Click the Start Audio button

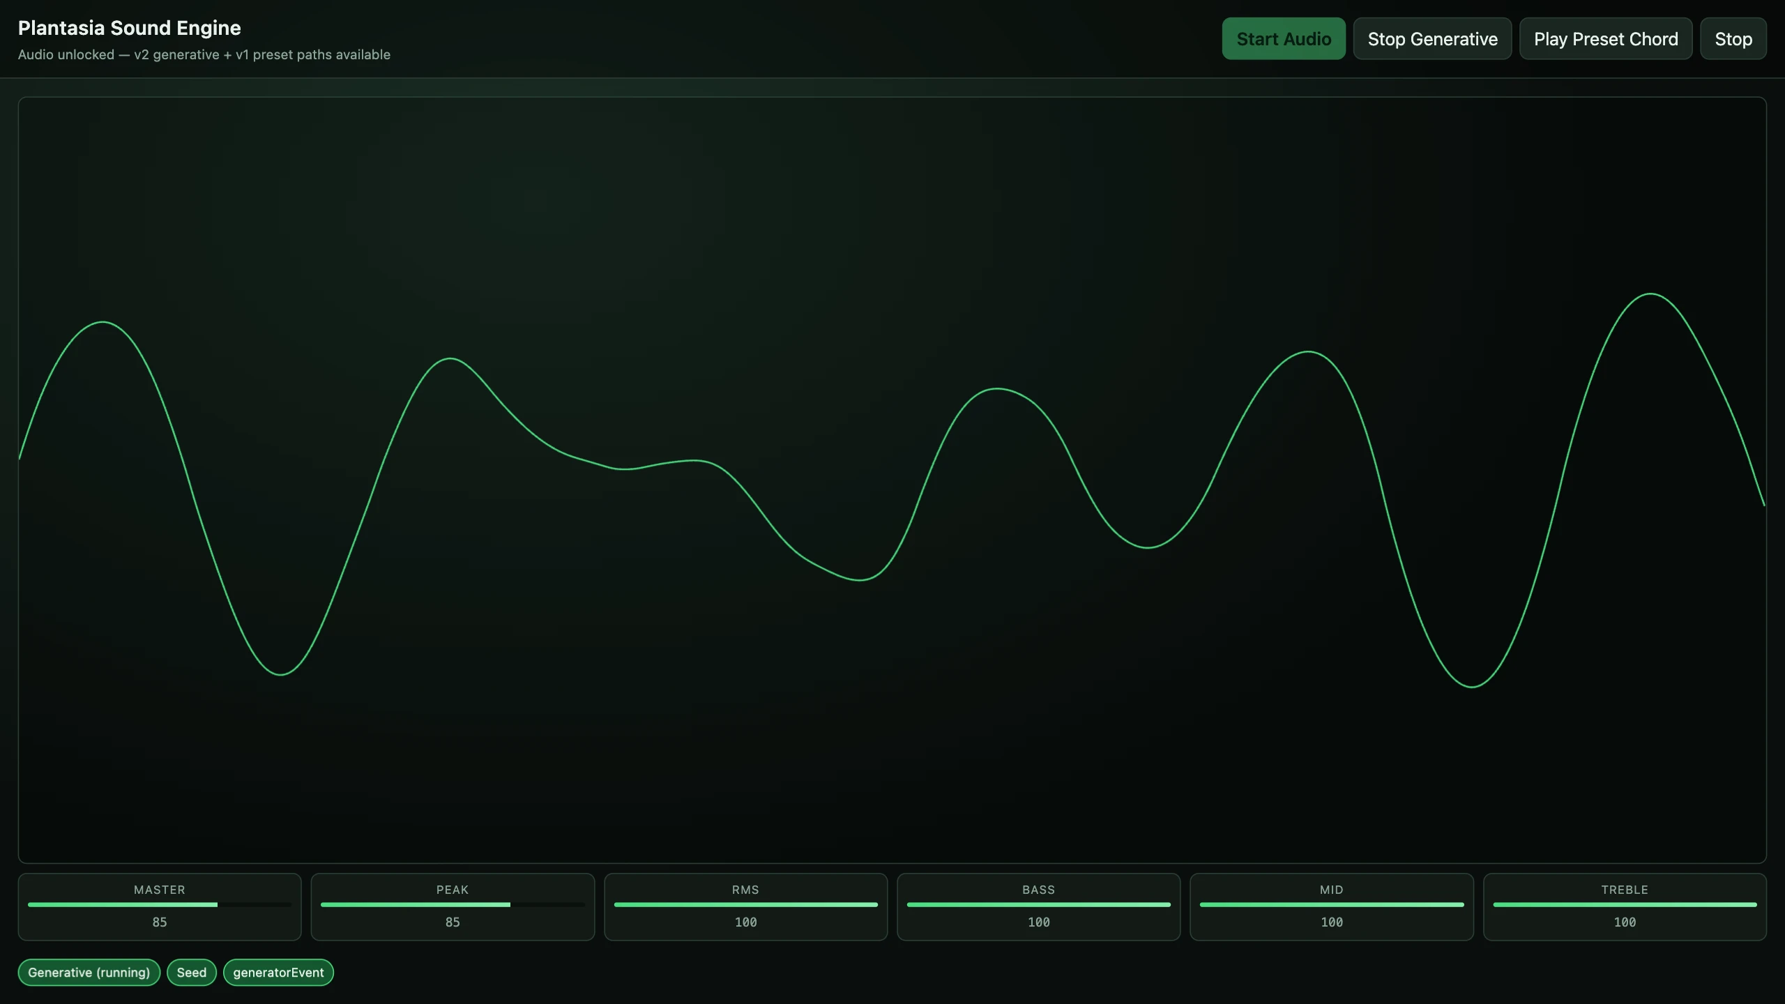point(1284,39)
